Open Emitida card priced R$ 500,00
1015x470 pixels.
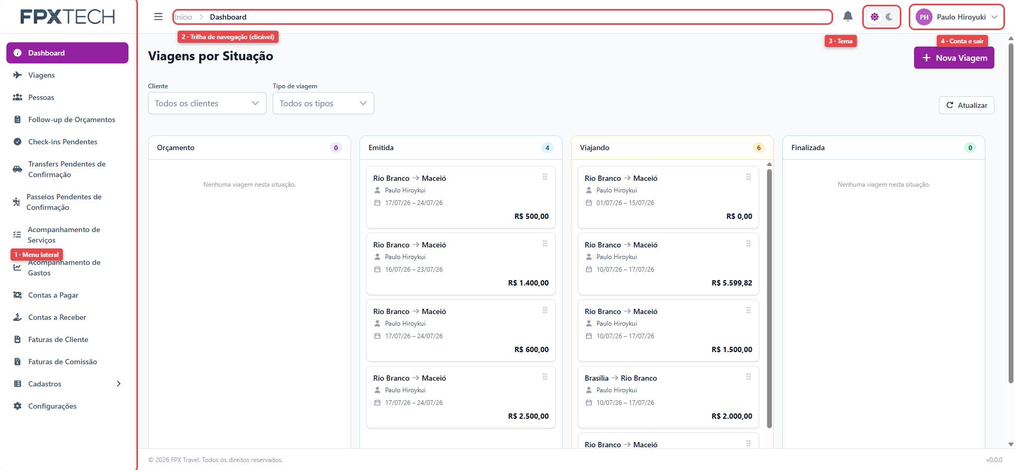tap(461, 197)
